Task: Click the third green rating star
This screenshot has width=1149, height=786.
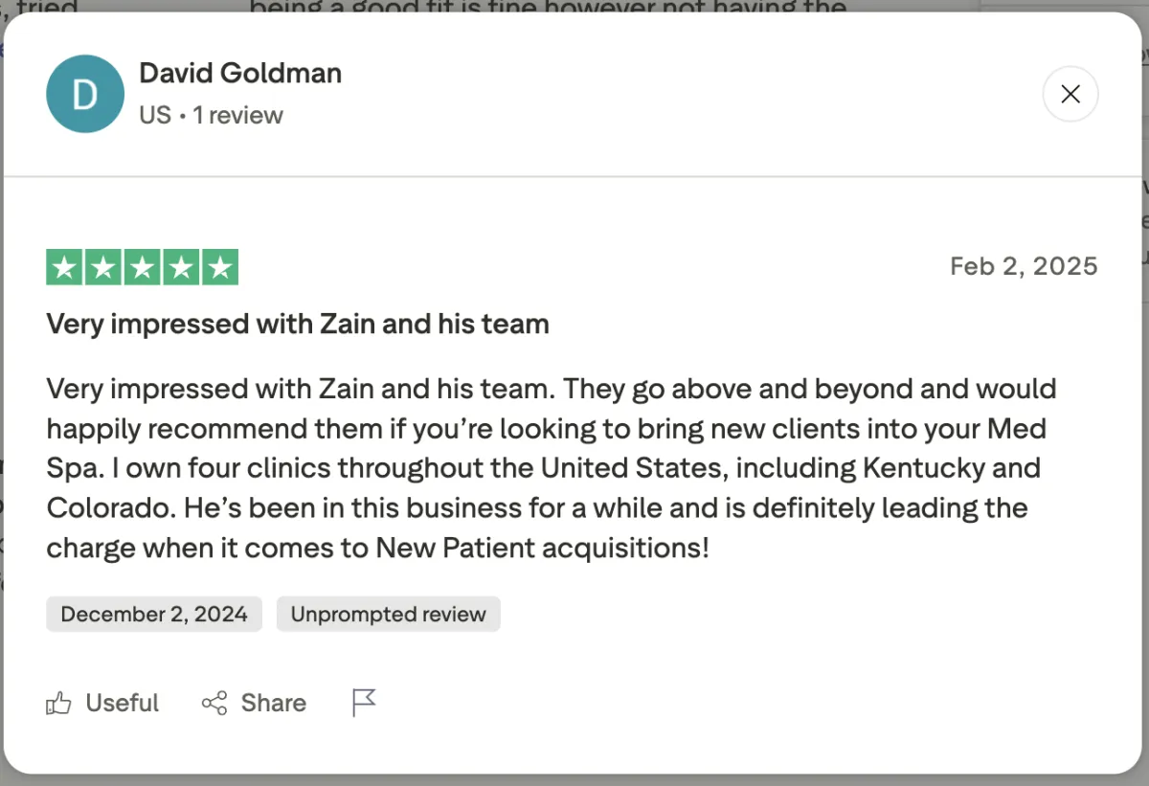Action: 143,268
